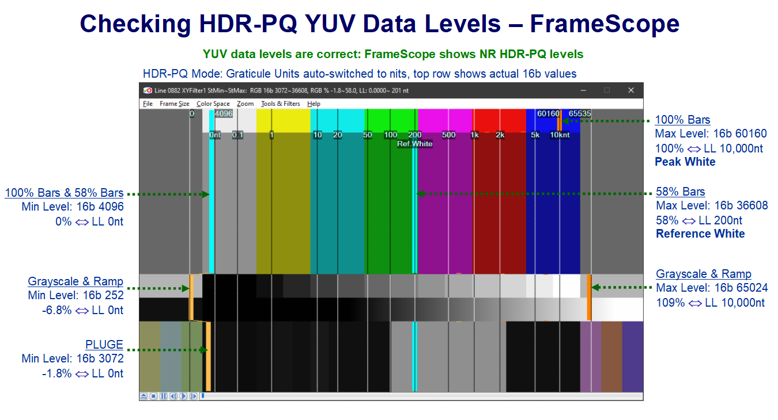Open the Color Space menu

pos(213,104)
